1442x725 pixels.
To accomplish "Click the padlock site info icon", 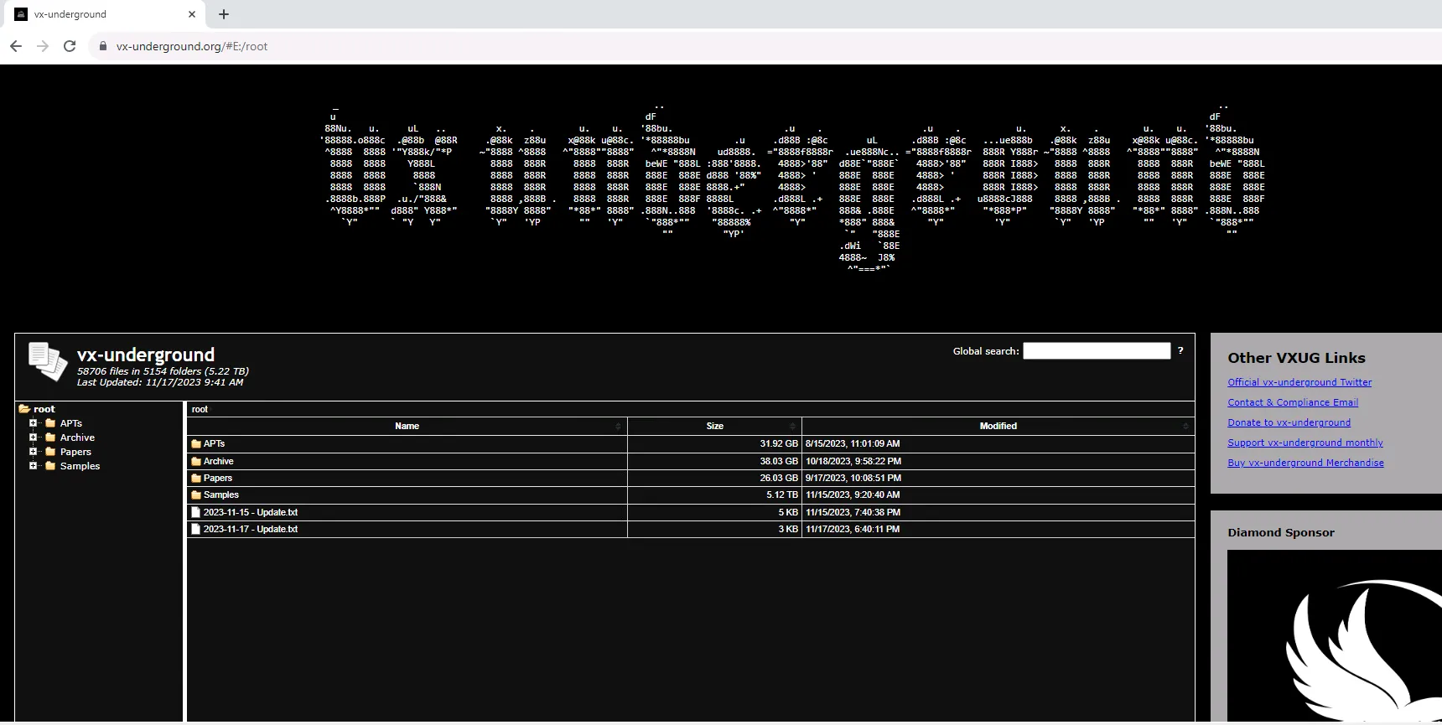I will (103, 46).
